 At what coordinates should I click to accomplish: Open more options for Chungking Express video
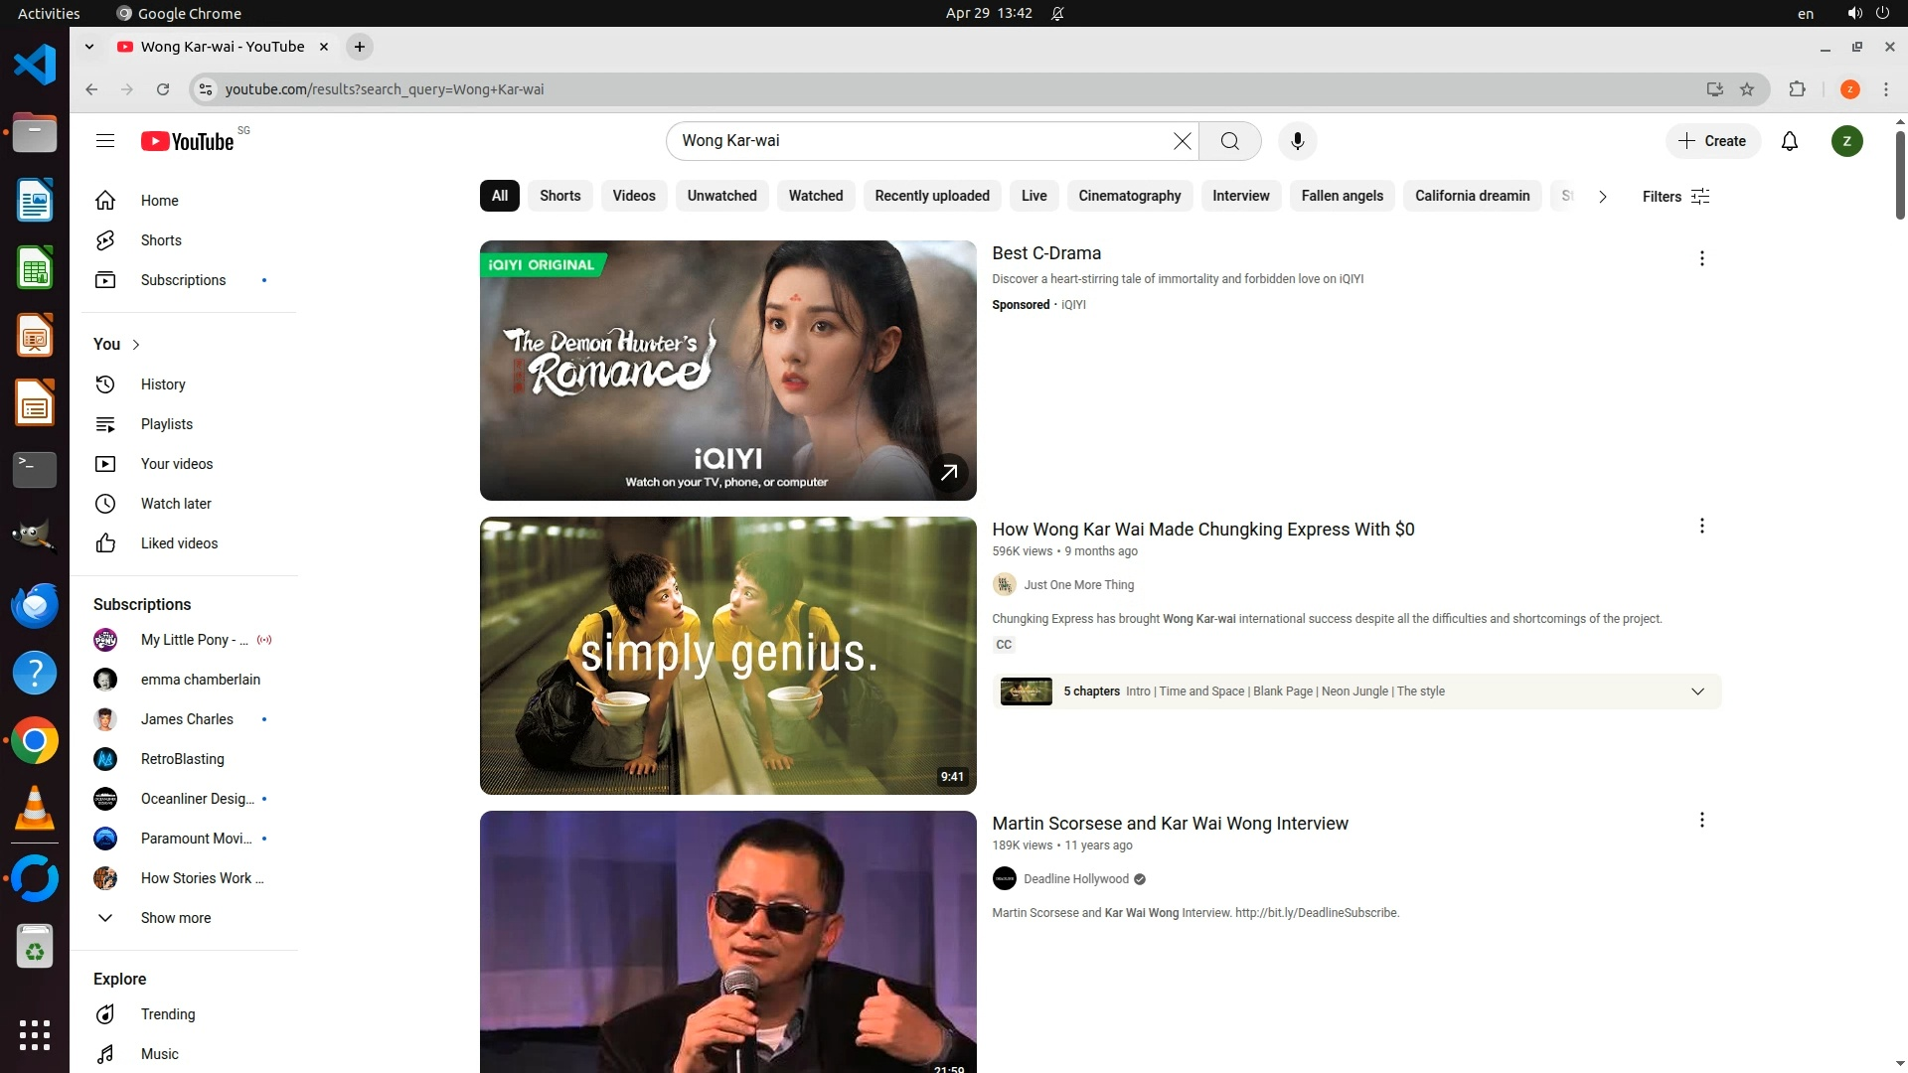click(1701, 526)
